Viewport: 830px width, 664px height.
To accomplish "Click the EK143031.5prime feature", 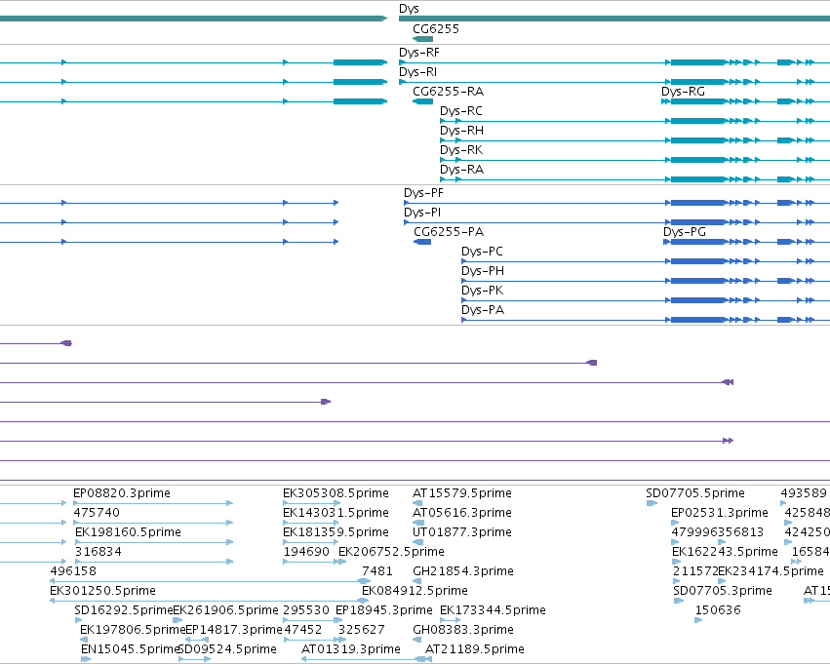I will pyautogui.click(x=336, y=513).
